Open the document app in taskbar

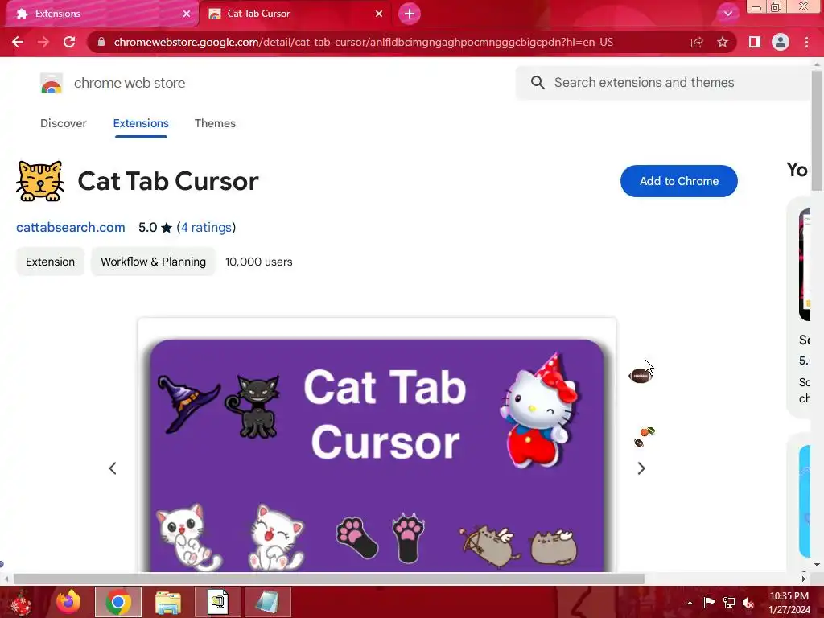point(217,602)
